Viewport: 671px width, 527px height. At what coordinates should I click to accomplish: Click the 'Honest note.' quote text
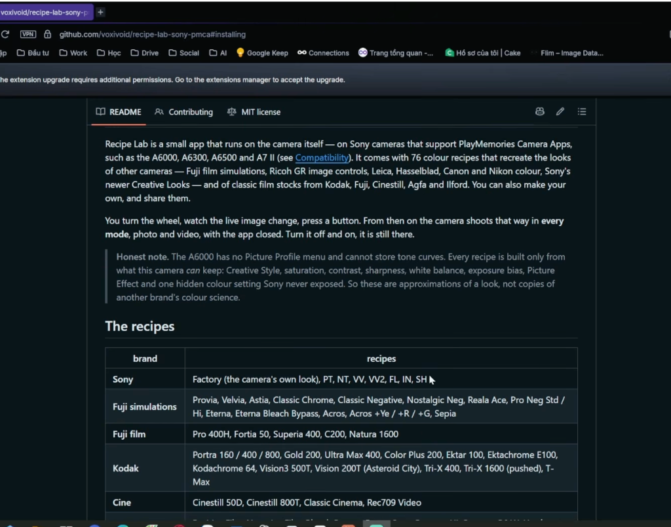coord(142,257)
